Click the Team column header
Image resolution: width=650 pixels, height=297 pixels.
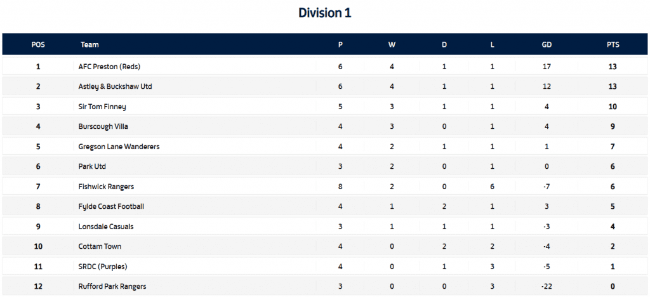(90, 45)
